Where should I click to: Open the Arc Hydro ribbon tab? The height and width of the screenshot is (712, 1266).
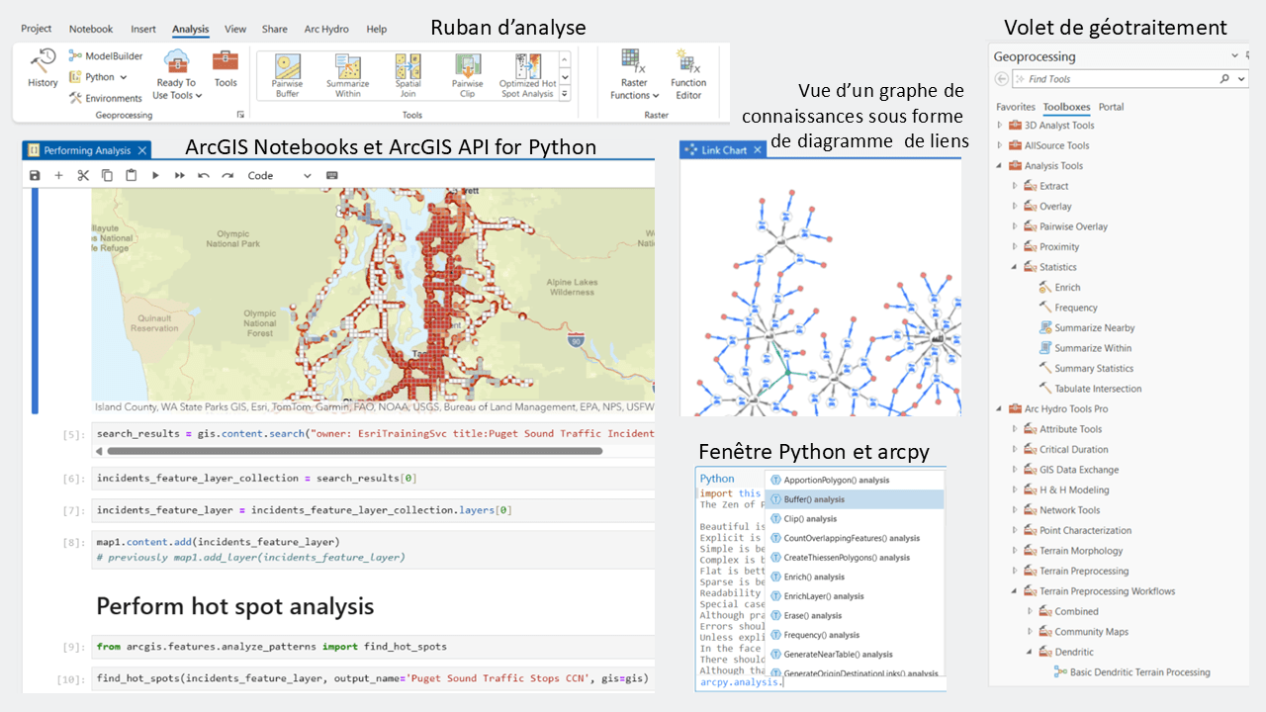pos(327,29)
